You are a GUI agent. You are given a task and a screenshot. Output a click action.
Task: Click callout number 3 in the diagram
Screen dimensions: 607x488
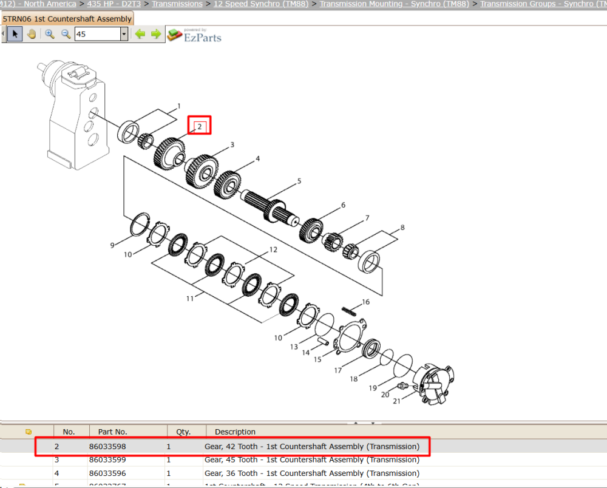point(232,144)
